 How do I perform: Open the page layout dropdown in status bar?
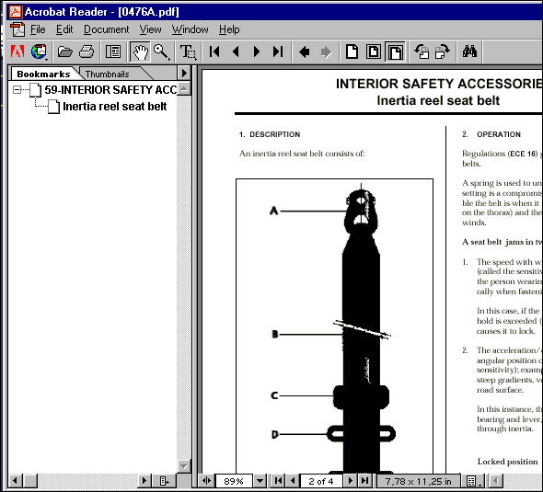coord(473,481)
